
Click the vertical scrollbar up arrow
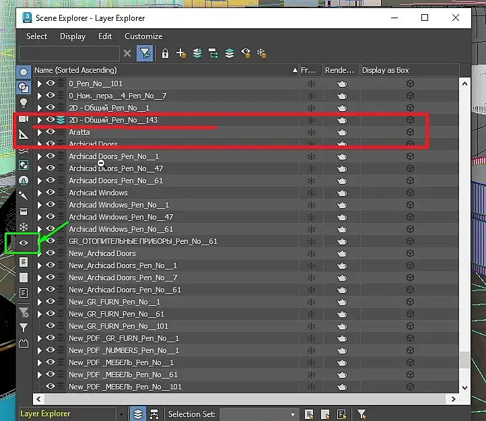pyautogui.click(x=464, y=84)
